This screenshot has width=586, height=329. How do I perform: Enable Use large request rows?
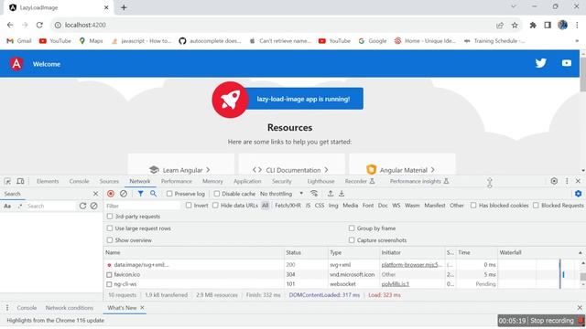110,228
